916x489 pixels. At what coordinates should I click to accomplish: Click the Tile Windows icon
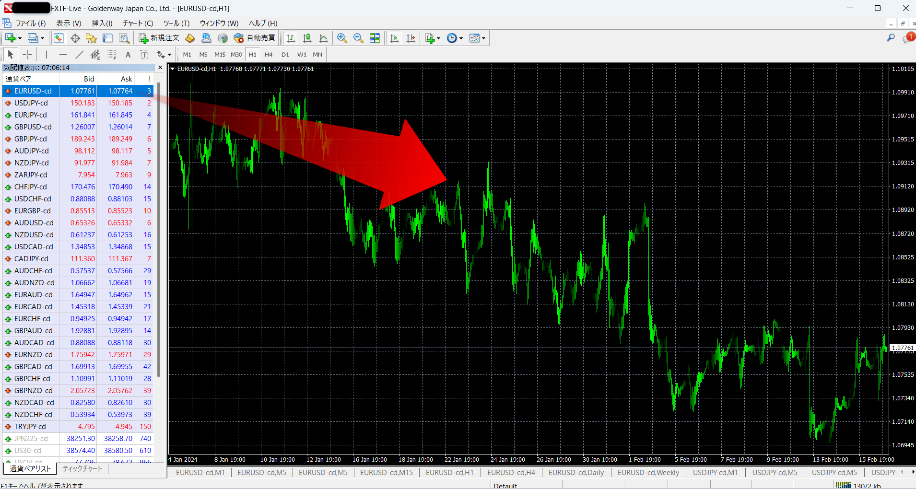375,38
